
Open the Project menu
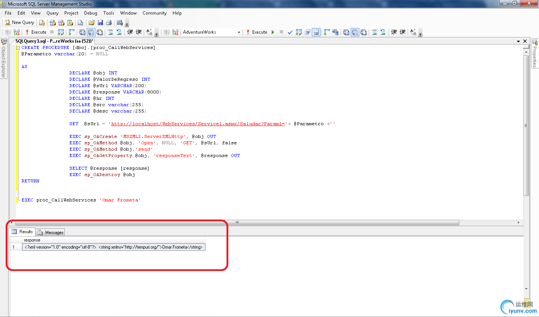[71, 13]
